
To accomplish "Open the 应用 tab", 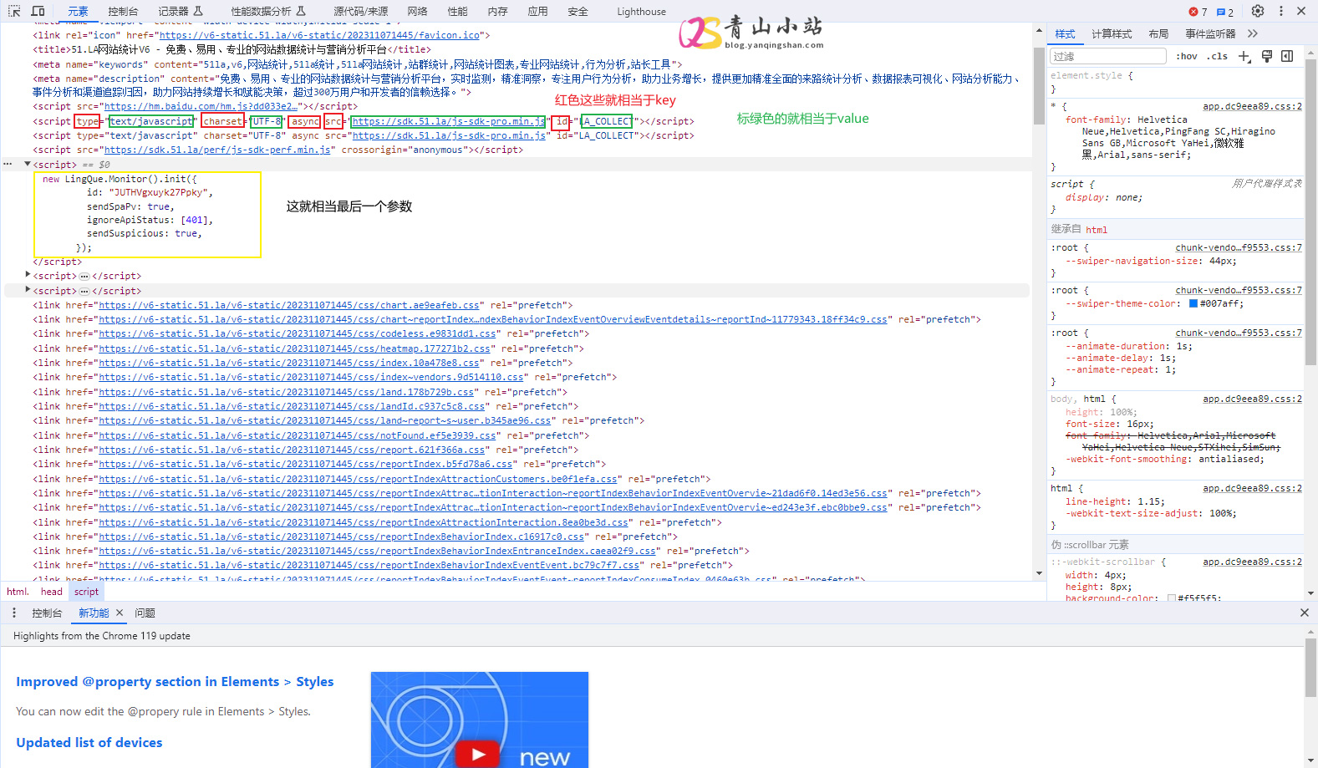I will pyautogui.click(x=537, y=12).
